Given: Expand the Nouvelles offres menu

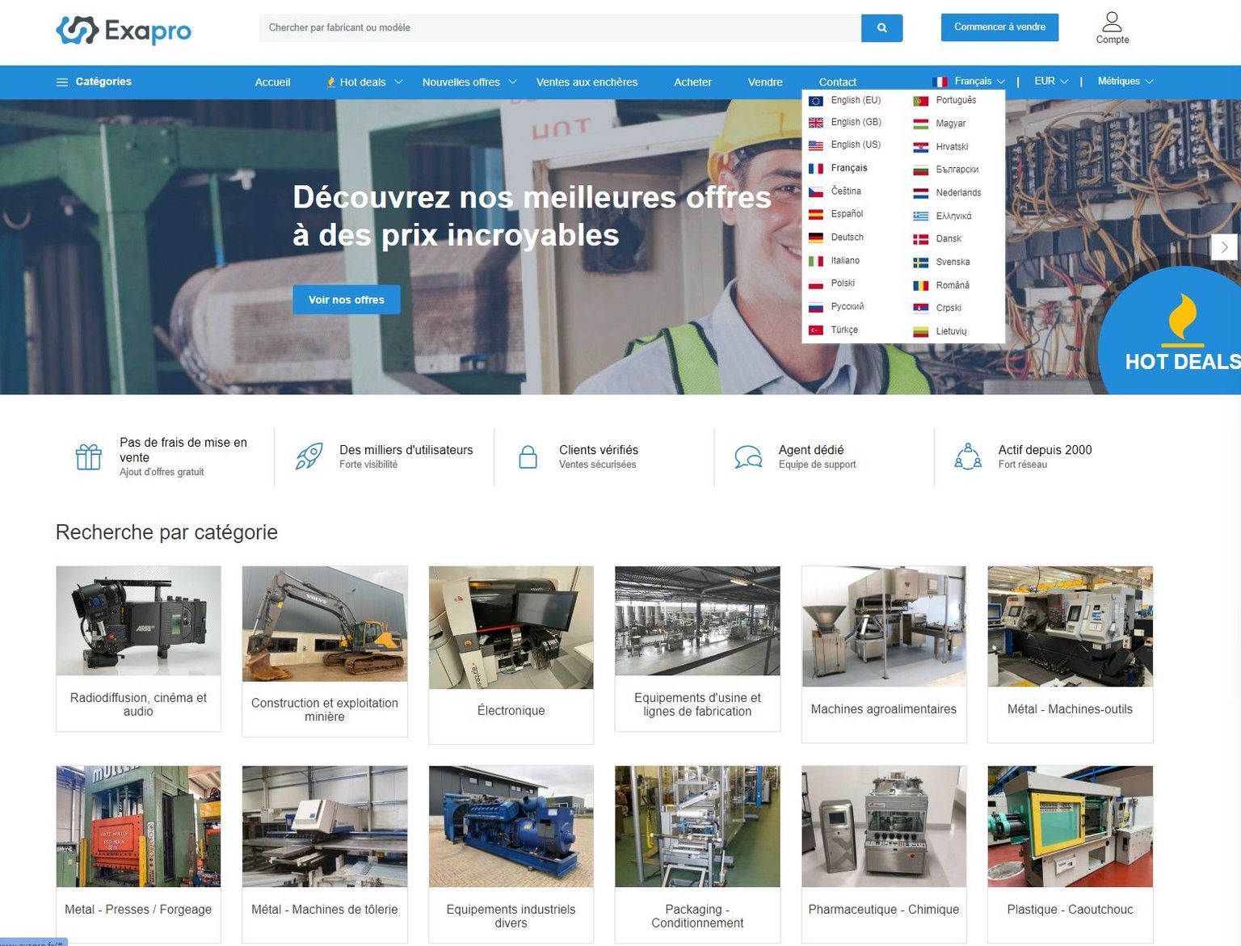Looking at the screenshot, I should pos(469,82).
